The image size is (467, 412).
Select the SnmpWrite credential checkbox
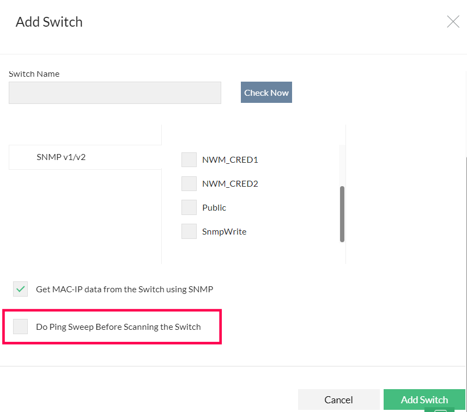(x=189, y=231)
